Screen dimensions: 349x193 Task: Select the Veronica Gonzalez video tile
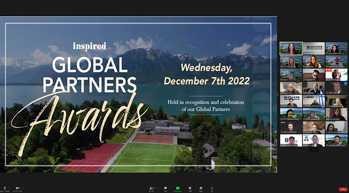336,114
